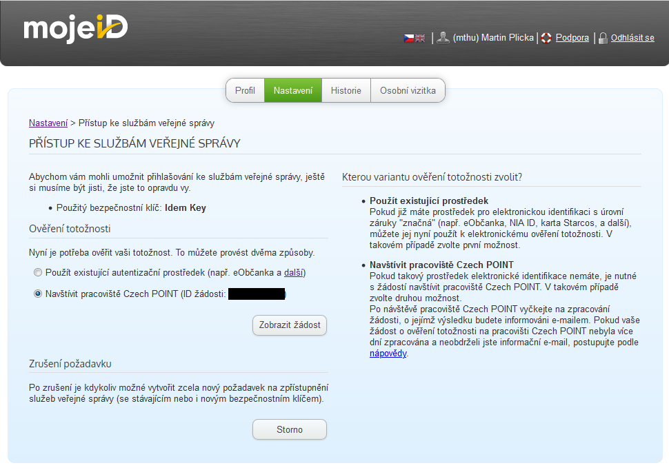Click the 'Idem Key' security key name
The width and height of the screenshot is (669, 470).
pos(186,207)
